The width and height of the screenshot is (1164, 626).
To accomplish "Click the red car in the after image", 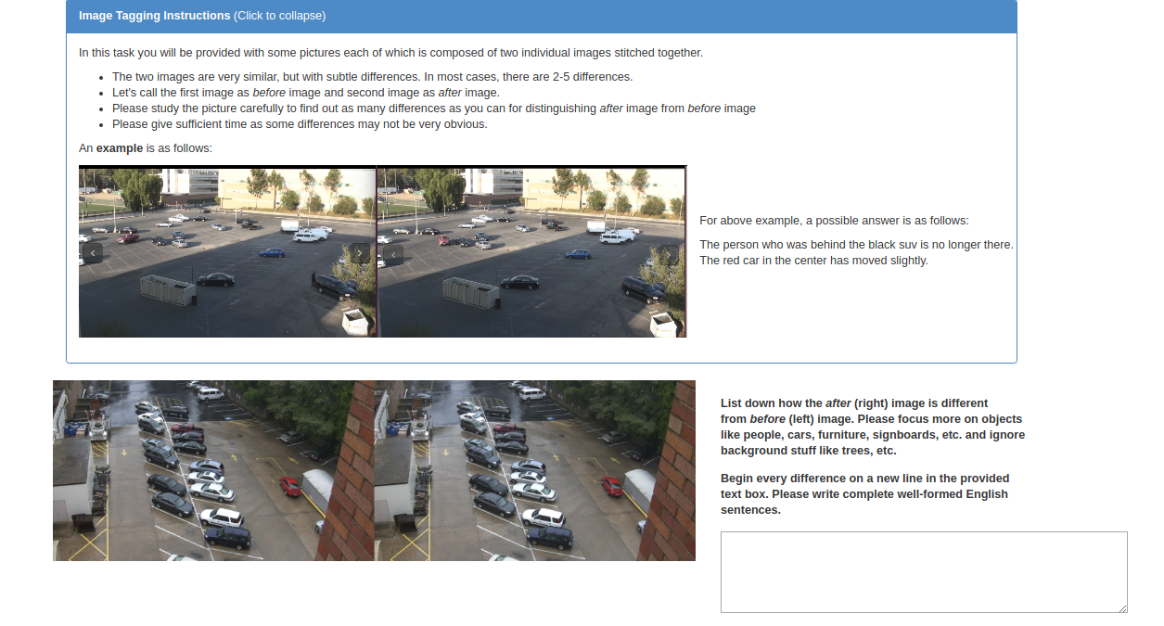I will [611, 486].
